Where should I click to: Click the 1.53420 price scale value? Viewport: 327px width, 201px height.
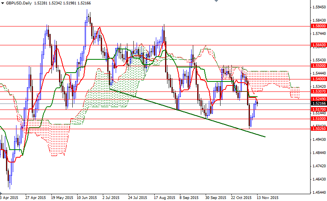[319, 87]
